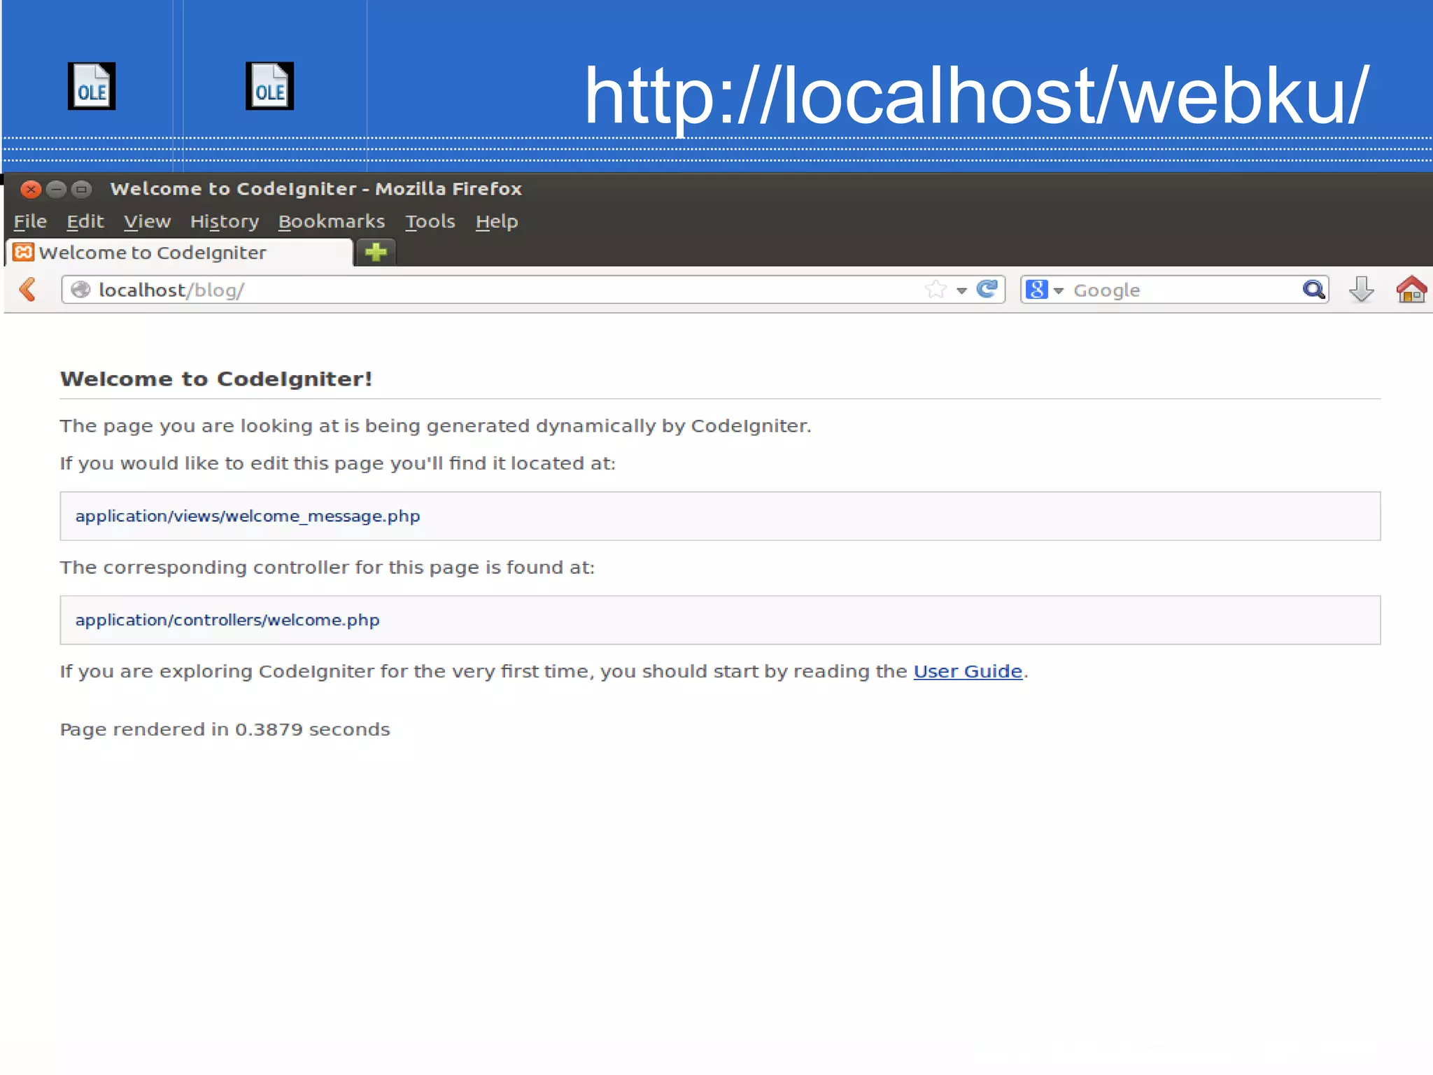Click the text 'The corresponding controller for this page'
This screenshot has width=1433, height=1075.
[x=327, y=568]
